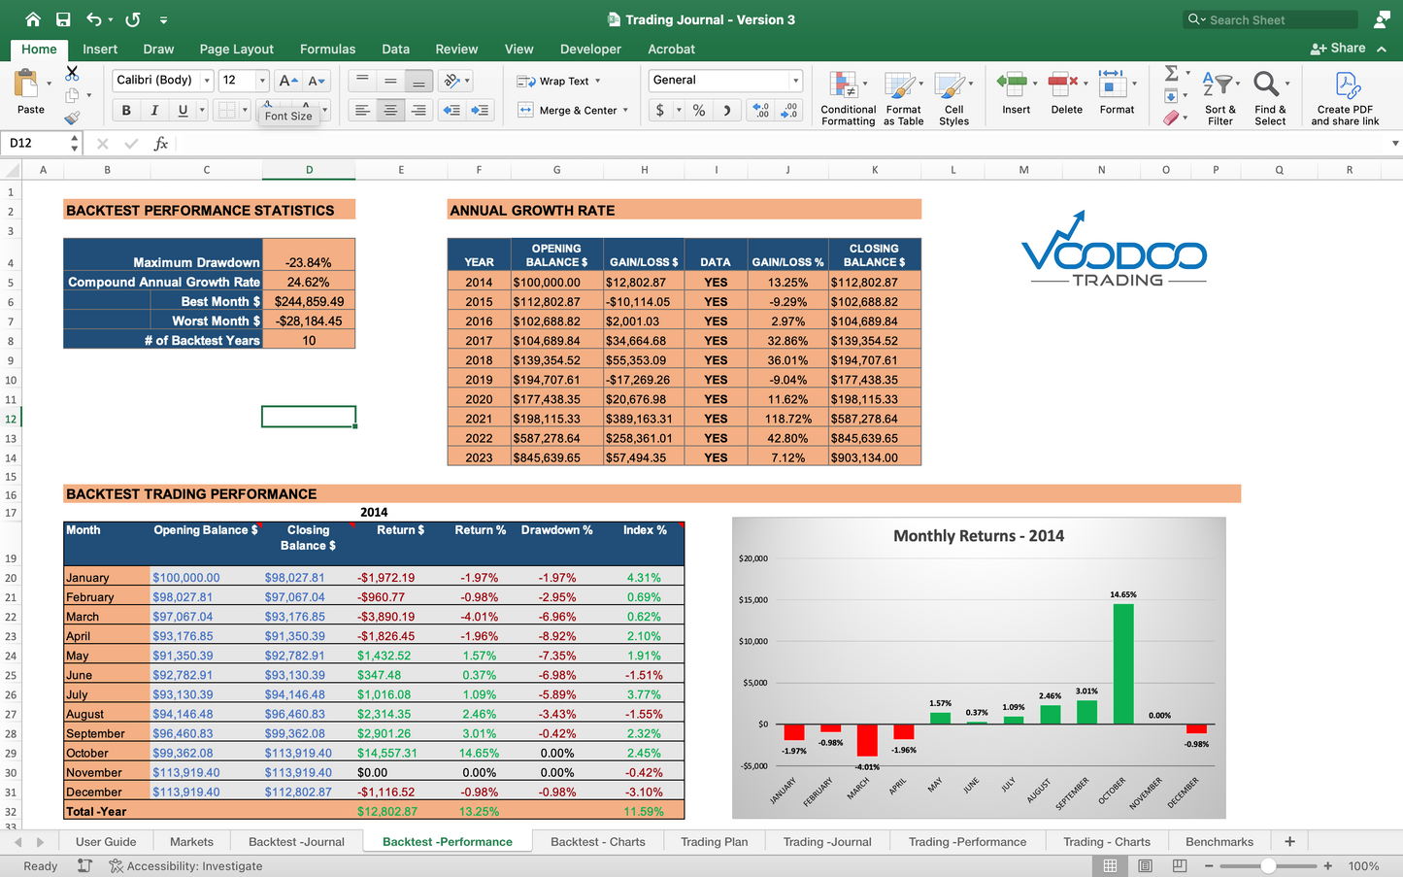Click Accessibility: Investigate in status bar

point(185,866)
